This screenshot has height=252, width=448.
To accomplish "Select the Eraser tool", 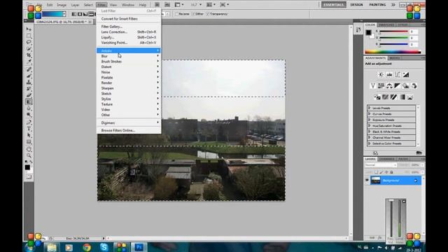I will click(29, 95).
